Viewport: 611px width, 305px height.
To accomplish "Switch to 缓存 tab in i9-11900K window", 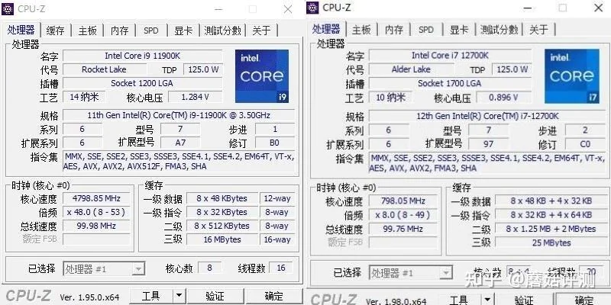I will click(x=55, y=30).
